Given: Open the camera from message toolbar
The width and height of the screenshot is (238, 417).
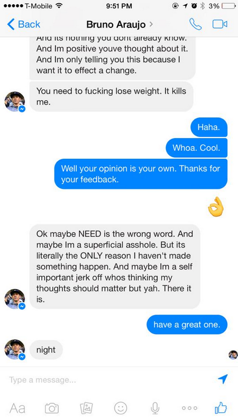Looking at the screenshot, I should click(52, 407).
